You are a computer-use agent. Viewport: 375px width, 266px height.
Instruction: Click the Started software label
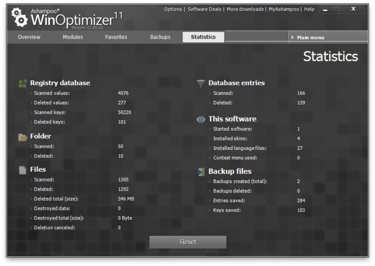point(233,129)
